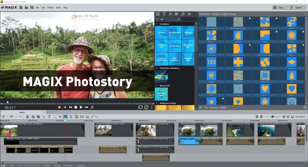This screenshot has width=308, height=167.
Task: Zoom in timeline with the plus icon
Action: coord(284,117)
